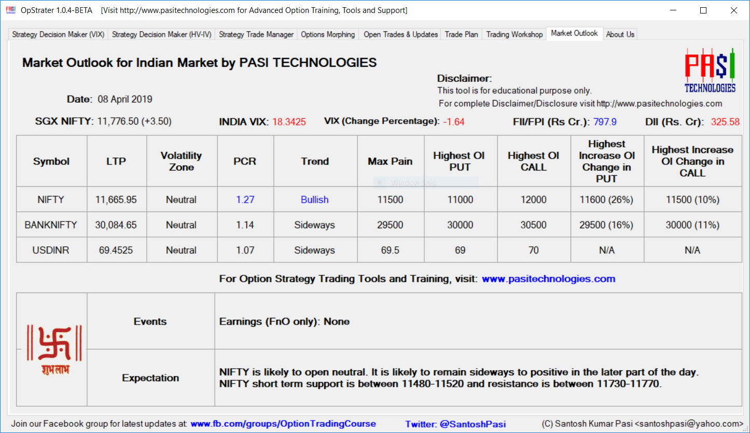
Task: Close the OpStrater window
Action: pyautogui.click(x=733, y=10)
